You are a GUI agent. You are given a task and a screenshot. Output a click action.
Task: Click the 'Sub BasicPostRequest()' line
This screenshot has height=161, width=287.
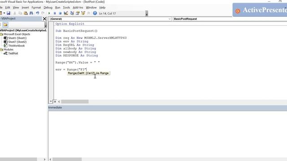(x=77, y=31)
